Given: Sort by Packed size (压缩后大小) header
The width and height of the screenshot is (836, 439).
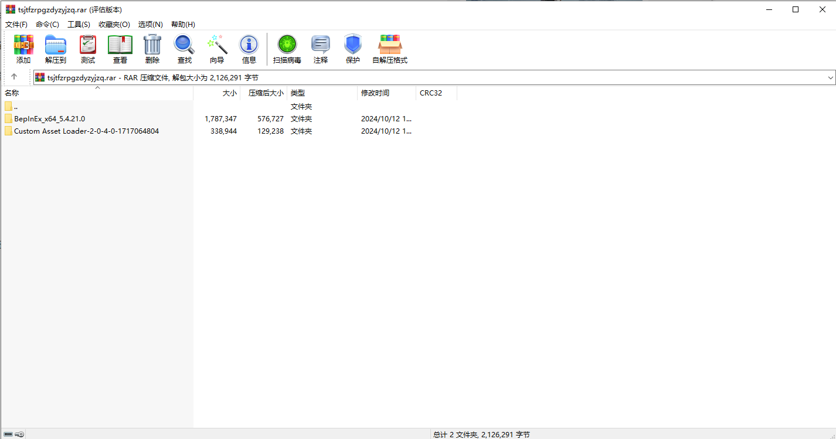Looking at the screenshot, I should click(x=264, y=93).
